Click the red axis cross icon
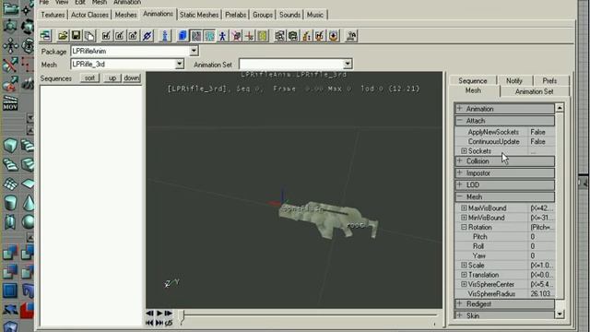This screenshot has width=590, height=332. click(x=250, y=36)
